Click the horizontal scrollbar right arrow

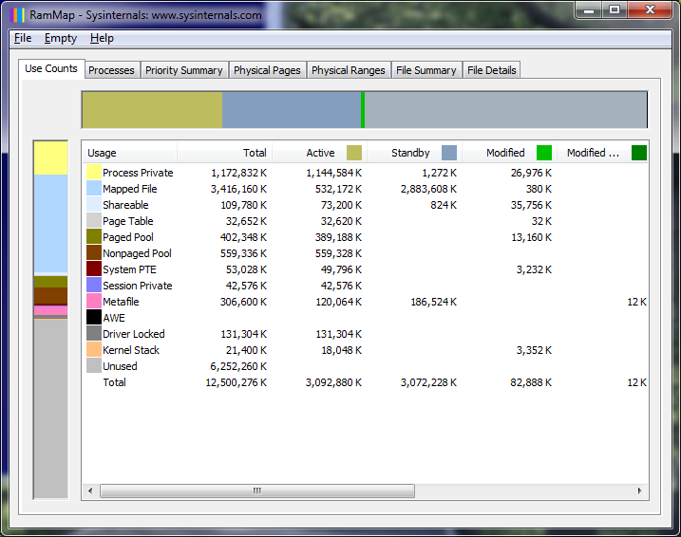coord(640,491)
